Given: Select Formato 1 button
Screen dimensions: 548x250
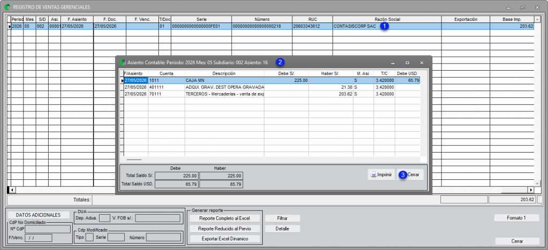Looking at the screenshot, I should click(516, 218).
